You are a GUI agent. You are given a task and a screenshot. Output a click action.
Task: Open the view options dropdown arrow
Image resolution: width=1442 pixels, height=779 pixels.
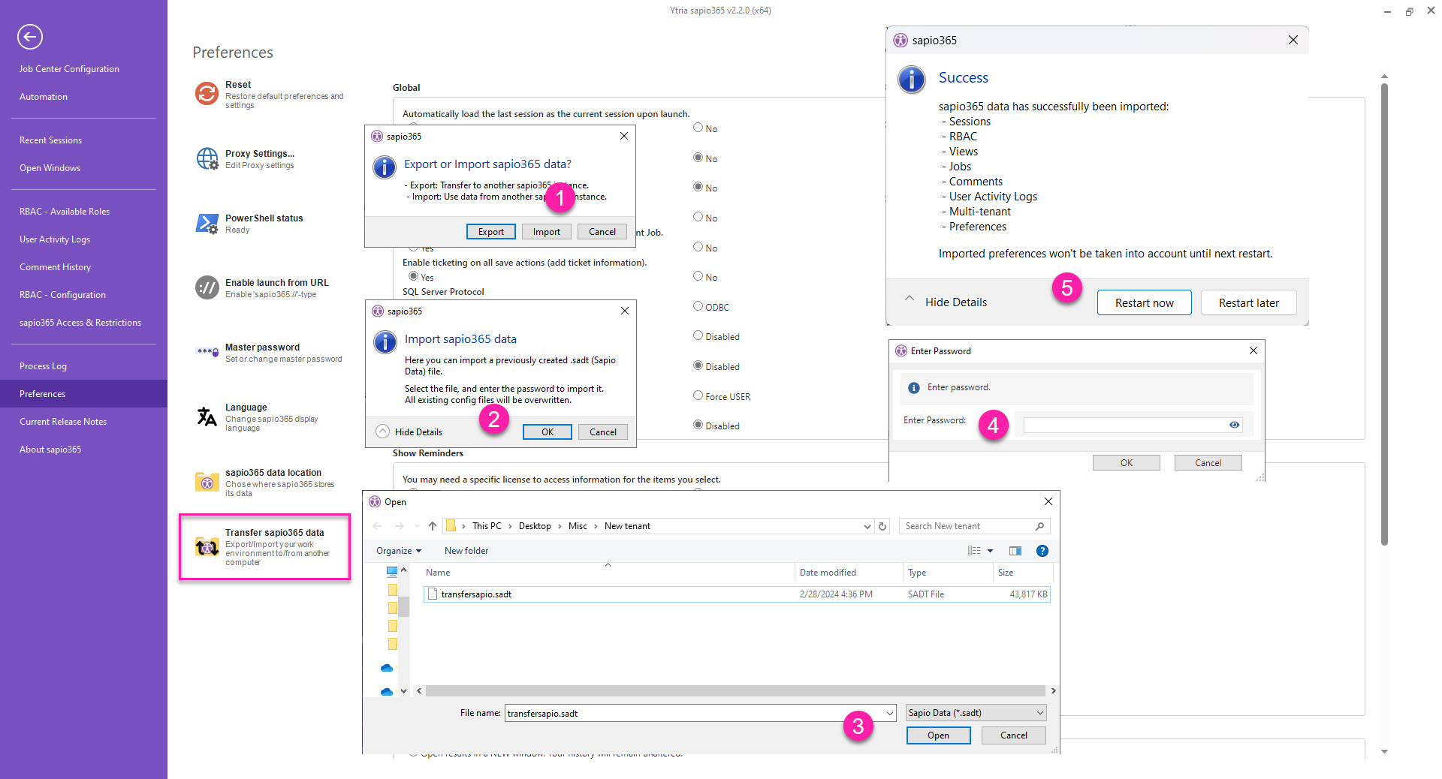click(x=990, y=551)
